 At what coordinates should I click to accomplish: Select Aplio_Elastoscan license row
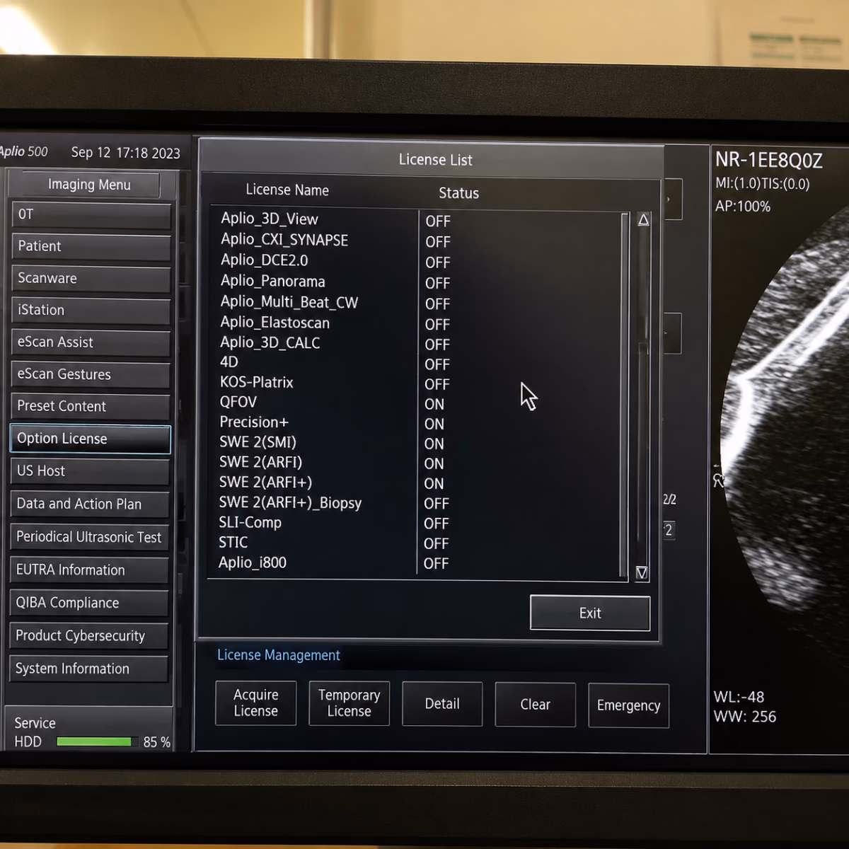point(418,323)
